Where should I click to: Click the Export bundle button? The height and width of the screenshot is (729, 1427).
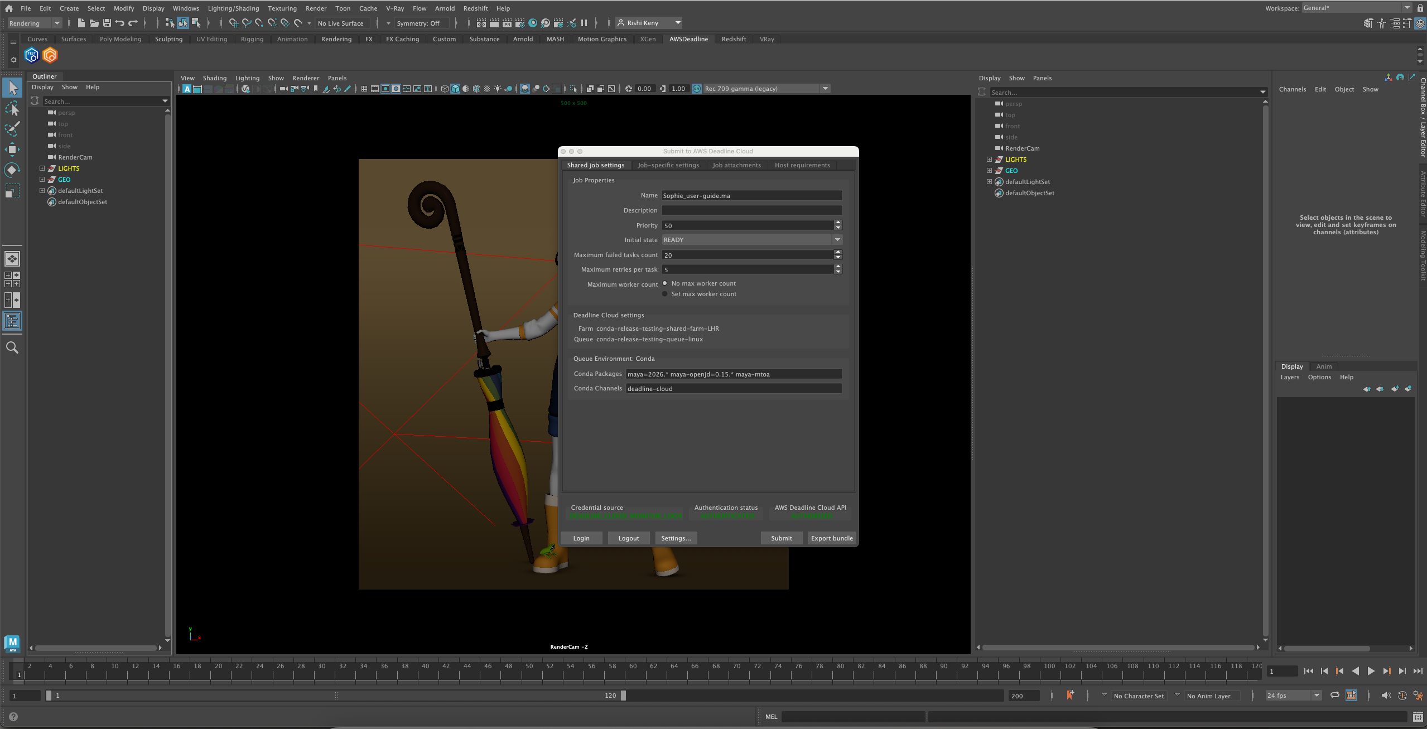(831, 538)
